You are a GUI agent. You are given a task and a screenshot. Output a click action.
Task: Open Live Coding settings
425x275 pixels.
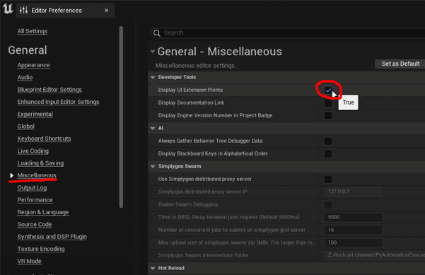33,151
